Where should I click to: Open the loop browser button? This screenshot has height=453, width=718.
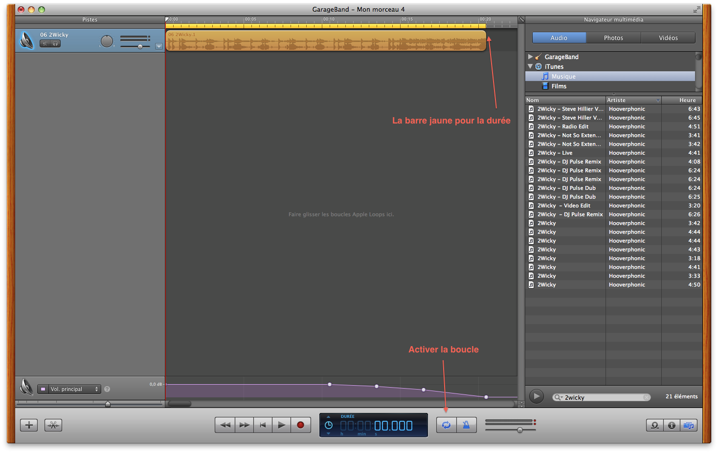point(654,426)
